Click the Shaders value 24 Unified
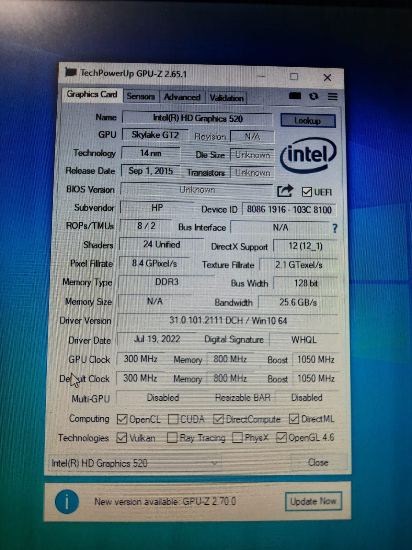Image resolution: width=412 pixels, height=550 pixels. click(162, 244)
